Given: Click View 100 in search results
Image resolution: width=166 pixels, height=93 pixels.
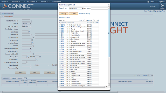Looking at the screenshot, I should (x=62, y=20).
